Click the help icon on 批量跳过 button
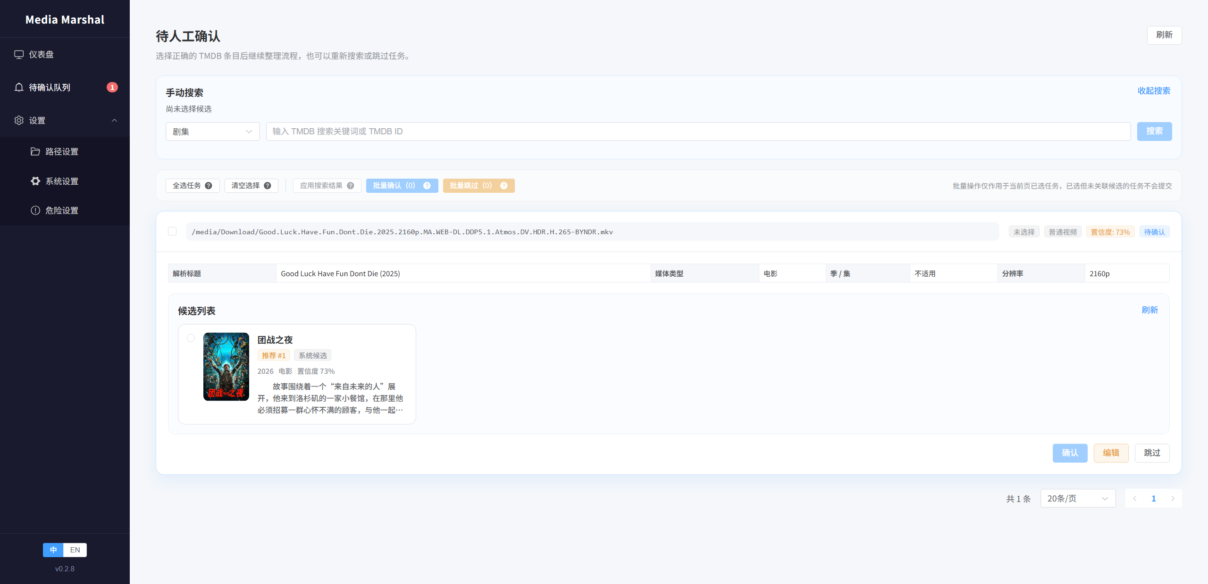This screenshot has height=584, width=1208. (504, 186)
